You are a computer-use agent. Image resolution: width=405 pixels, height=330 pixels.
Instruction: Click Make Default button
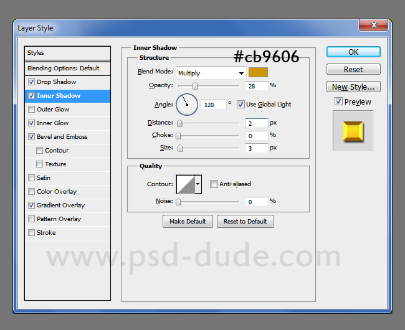pos(188,222)
